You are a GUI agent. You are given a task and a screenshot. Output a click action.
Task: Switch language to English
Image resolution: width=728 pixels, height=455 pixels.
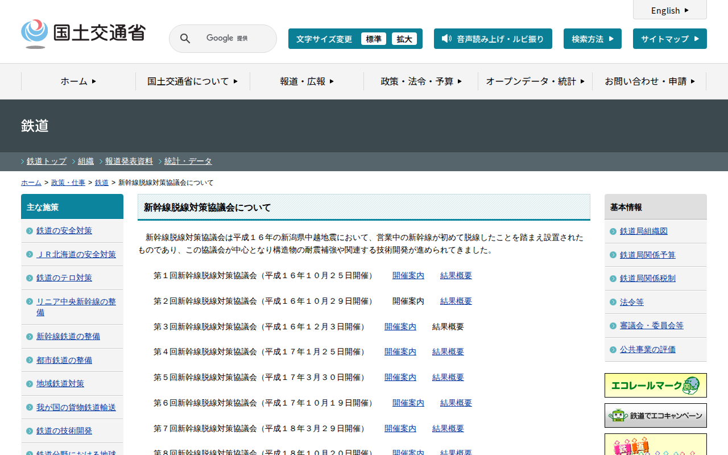click(x=669, y=10)
